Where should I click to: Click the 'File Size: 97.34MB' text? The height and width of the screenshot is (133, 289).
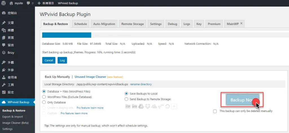coord(89,44)
